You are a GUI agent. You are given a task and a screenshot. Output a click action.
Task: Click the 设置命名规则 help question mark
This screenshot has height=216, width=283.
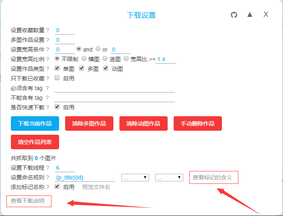[47, 177]
